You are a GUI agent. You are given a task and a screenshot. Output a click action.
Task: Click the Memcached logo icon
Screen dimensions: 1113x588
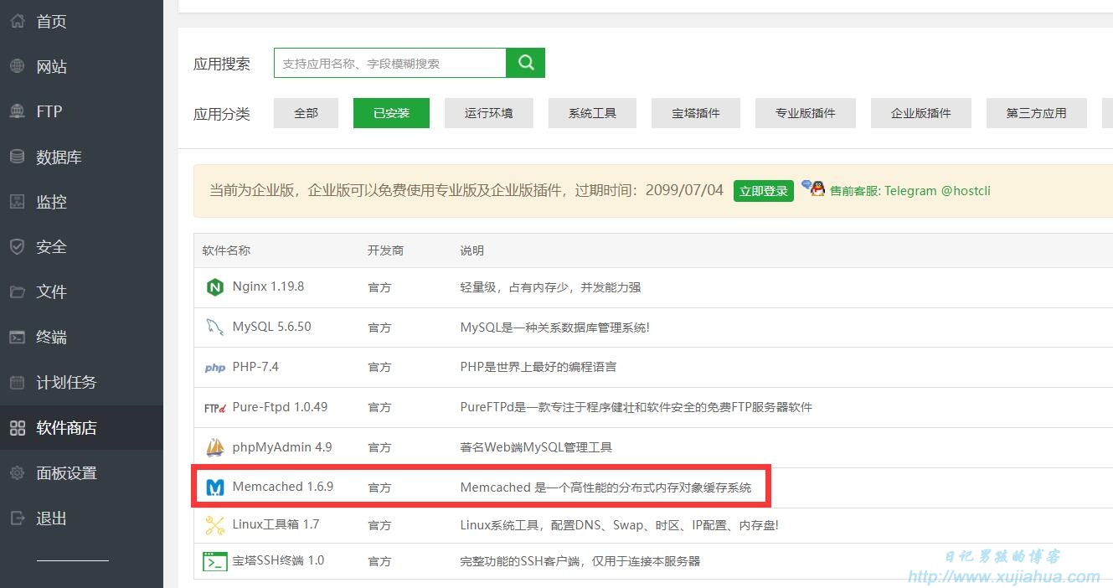tap(215, 487)
